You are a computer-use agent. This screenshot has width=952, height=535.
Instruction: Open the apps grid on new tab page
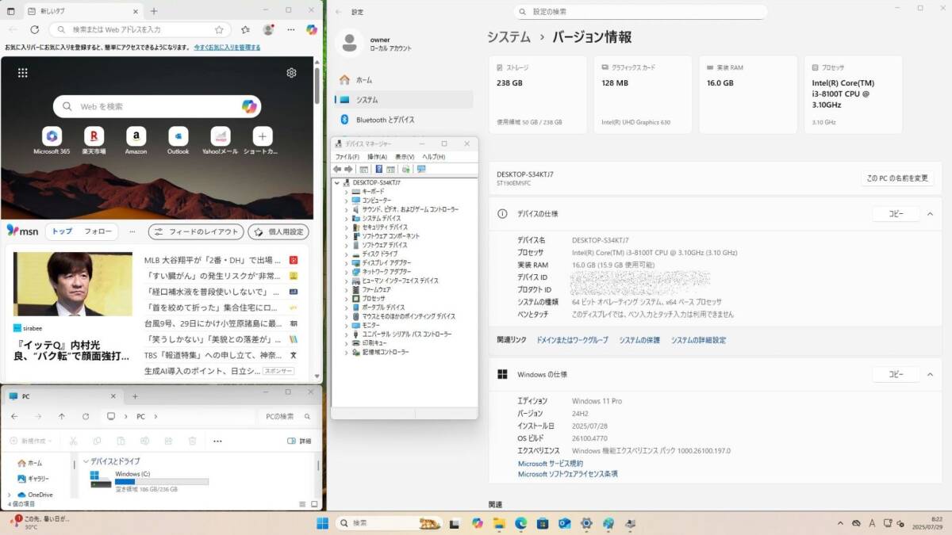coord(23,73)
